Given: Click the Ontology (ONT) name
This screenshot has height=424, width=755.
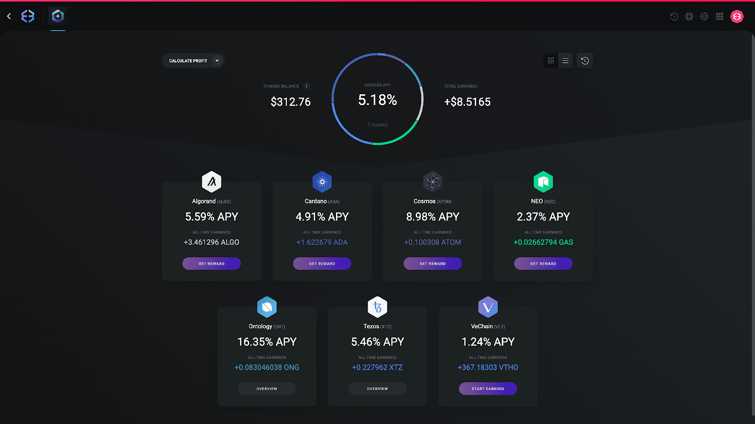Looking at the screenshot, I should (267, 326).
